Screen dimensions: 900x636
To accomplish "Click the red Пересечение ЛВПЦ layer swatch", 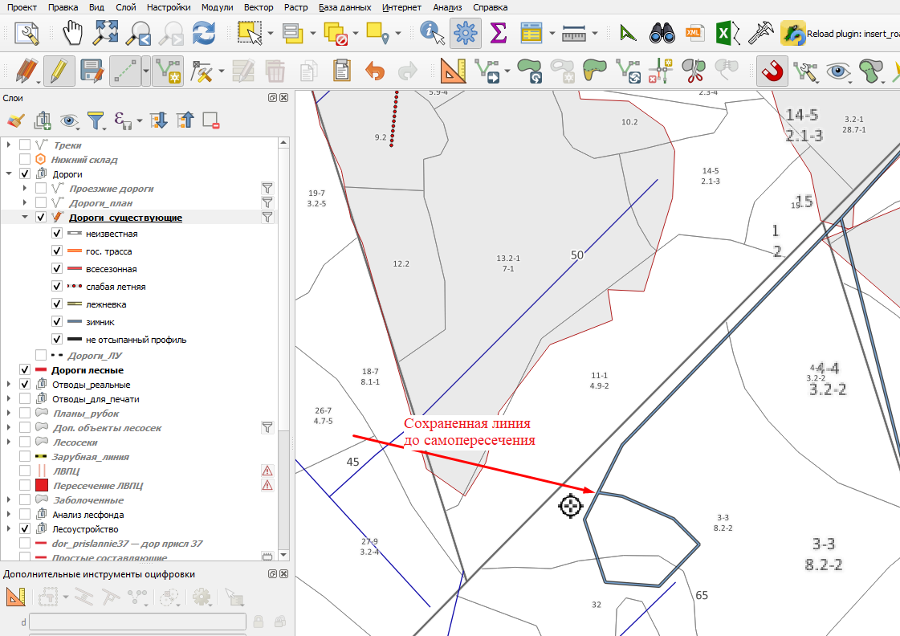I will coord(41,485).
